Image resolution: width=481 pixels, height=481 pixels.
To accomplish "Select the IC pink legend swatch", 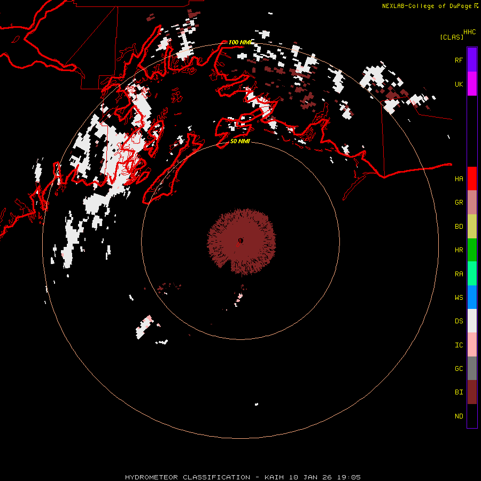I will (x=472, y=345).
